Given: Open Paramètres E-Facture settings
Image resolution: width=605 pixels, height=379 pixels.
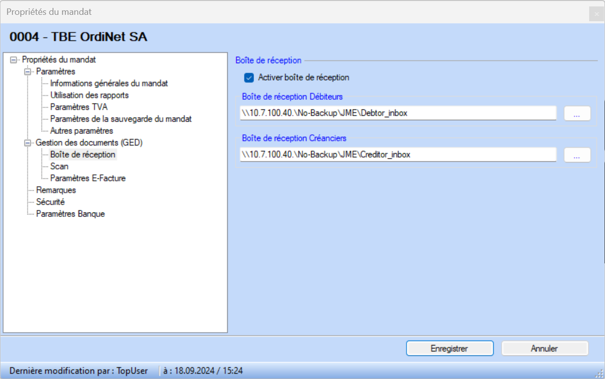Looking at the screenshot, I should coord(88,178).
